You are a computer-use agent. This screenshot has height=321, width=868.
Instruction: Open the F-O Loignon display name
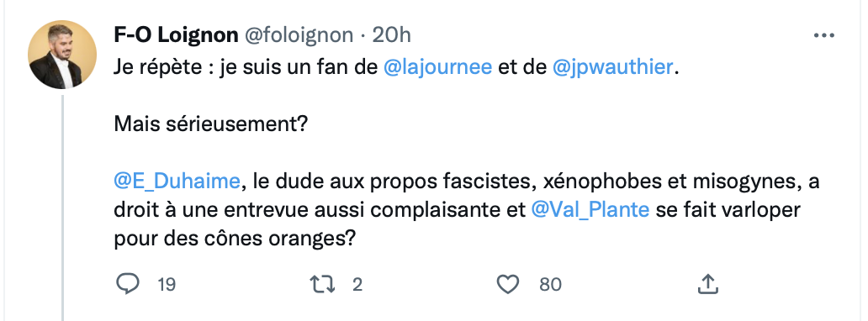pyautogui.click(x=176, y=35)
